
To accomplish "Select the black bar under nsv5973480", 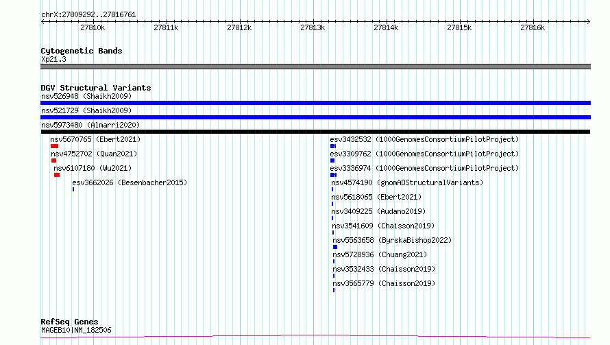I will tap(315, 132).
